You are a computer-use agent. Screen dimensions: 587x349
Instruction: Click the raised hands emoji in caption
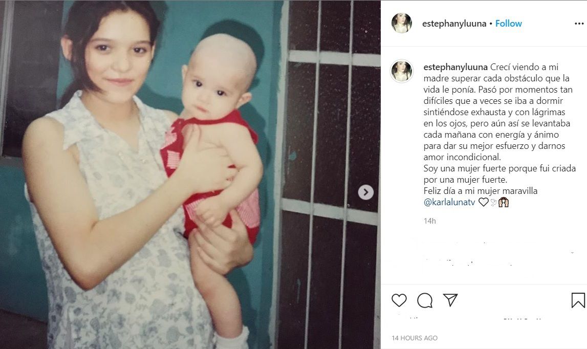[504, 202]
